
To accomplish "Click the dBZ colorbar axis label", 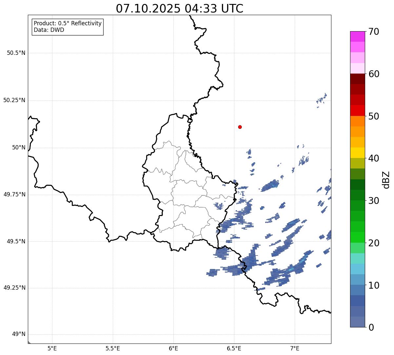I will tap(386, 179).
